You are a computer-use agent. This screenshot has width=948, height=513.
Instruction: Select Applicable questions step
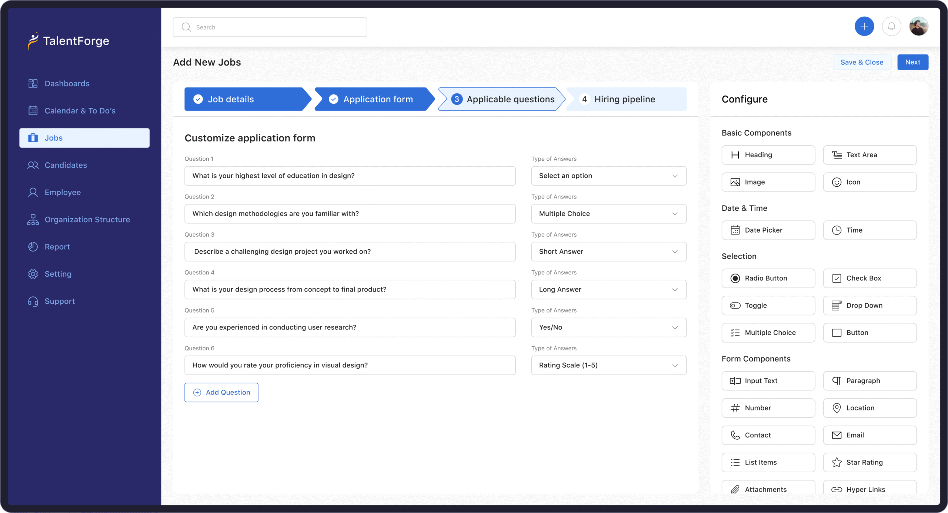point(501,99)
